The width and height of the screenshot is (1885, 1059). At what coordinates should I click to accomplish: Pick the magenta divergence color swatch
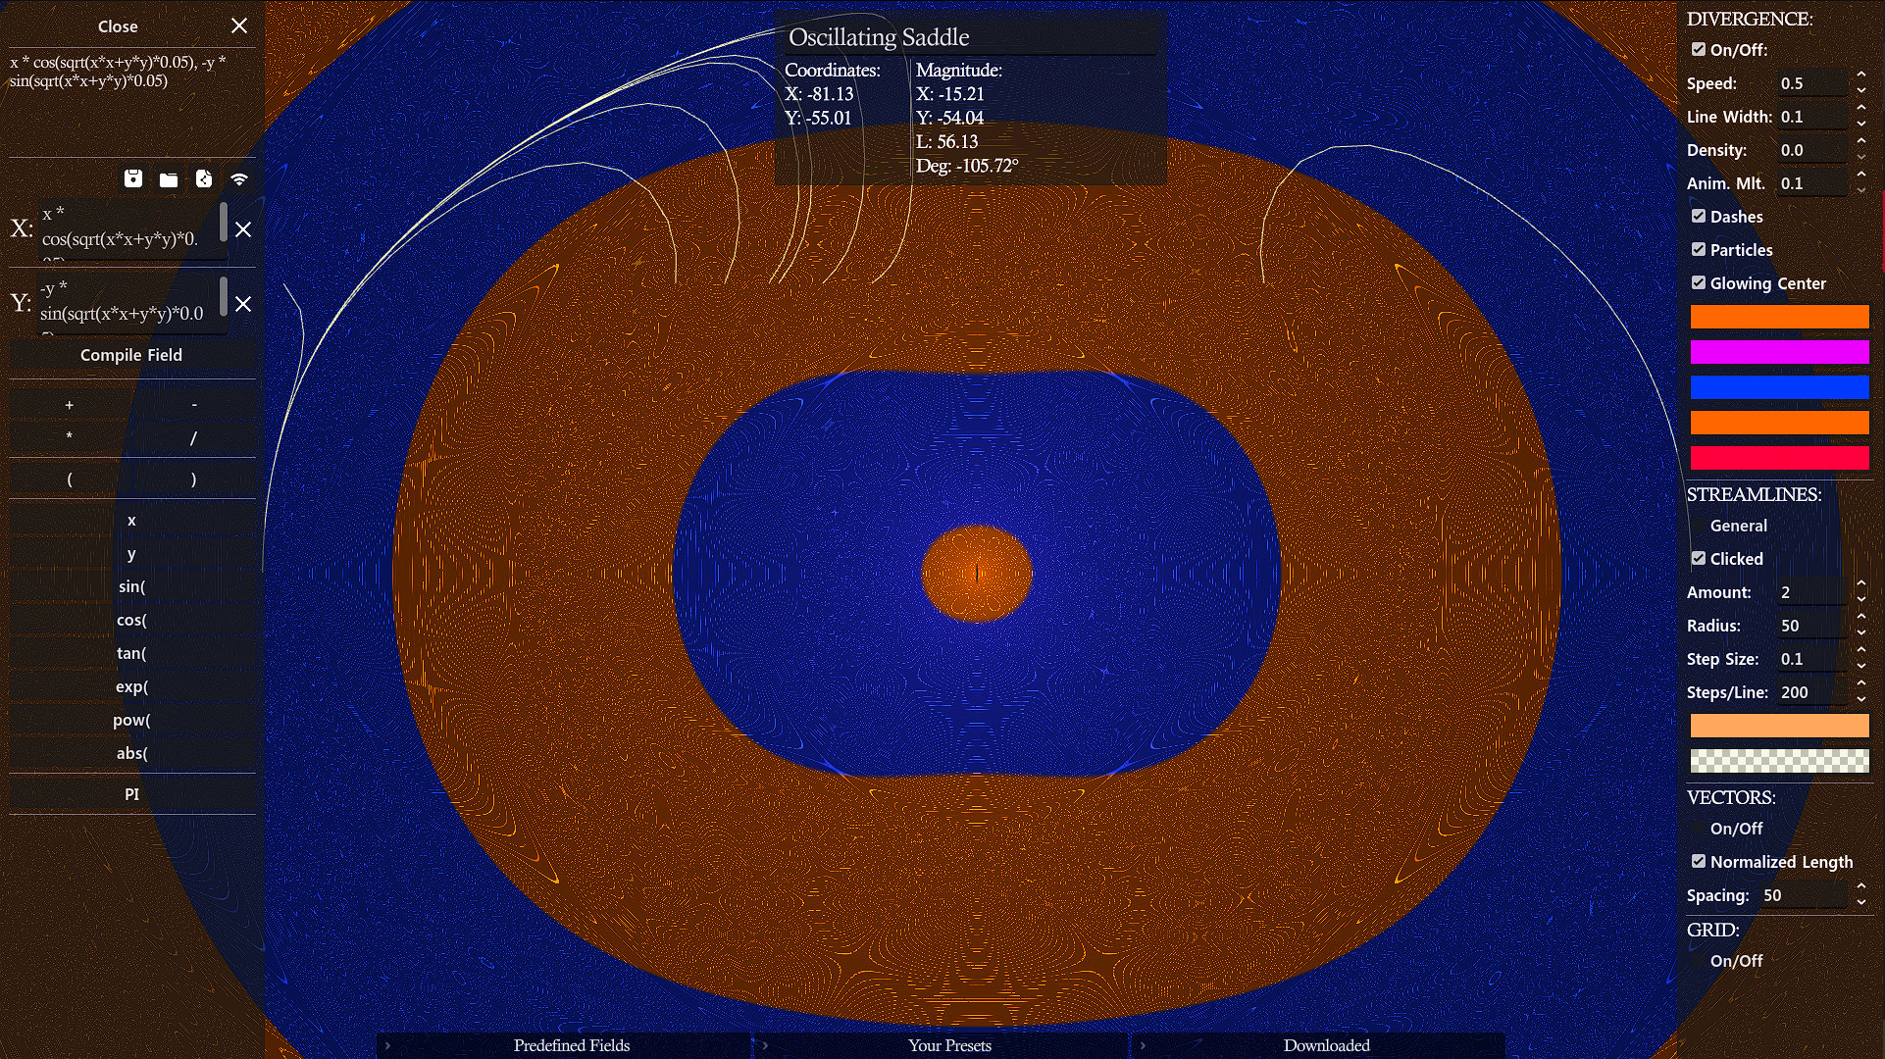(1779, 352)
